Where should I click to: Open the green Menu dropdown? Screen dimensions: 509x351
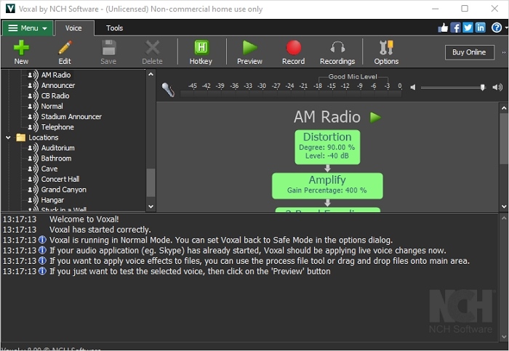(27, 28)
